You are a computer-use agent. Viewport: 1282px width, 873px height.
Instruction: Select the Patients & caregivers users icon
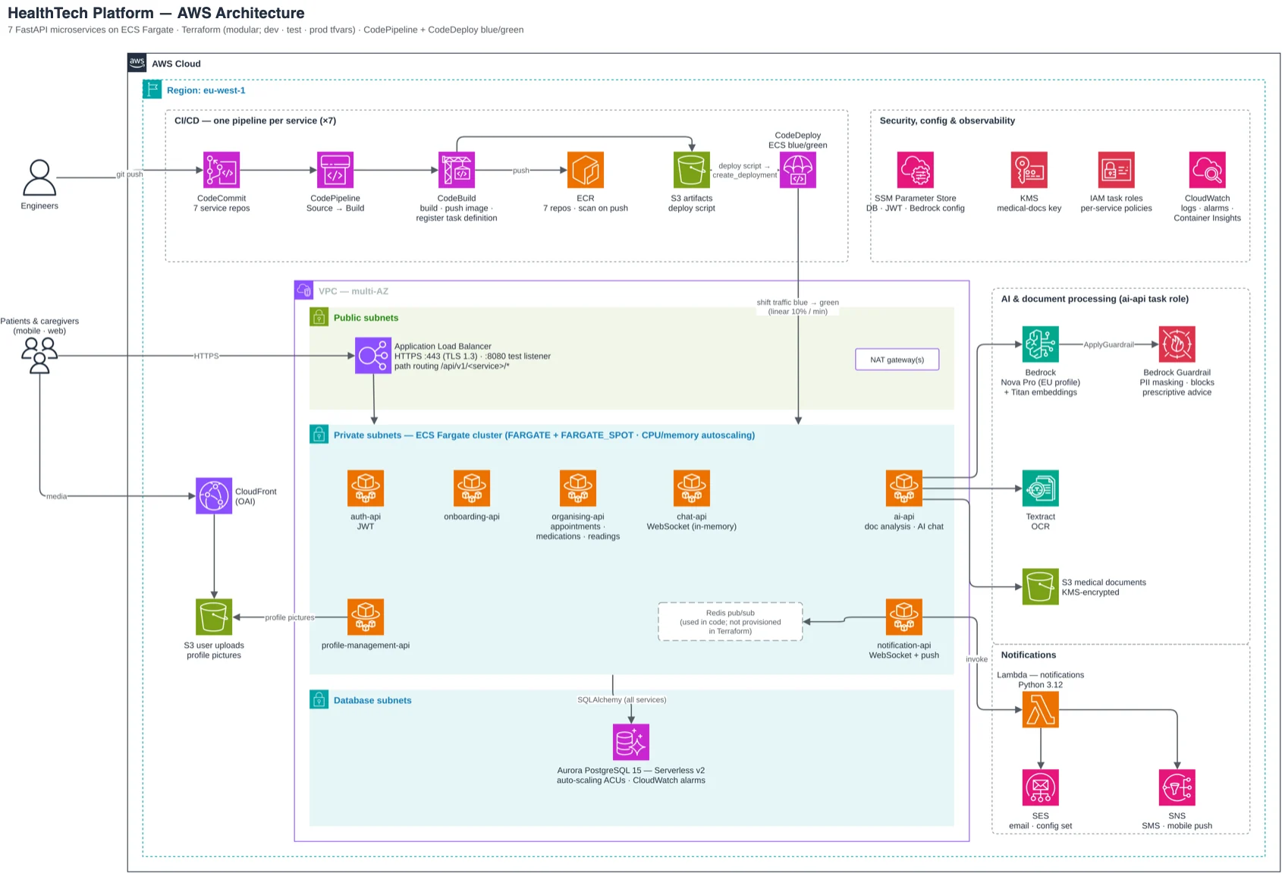pyautogui.click(x=39, y=356)
